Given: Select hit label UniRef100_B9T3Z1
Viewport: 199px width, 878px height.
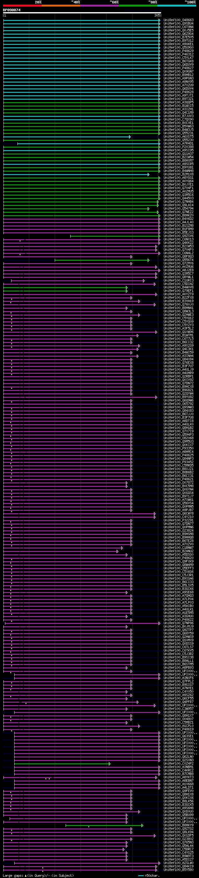Looking at the screenshot, I should [178, 99].
